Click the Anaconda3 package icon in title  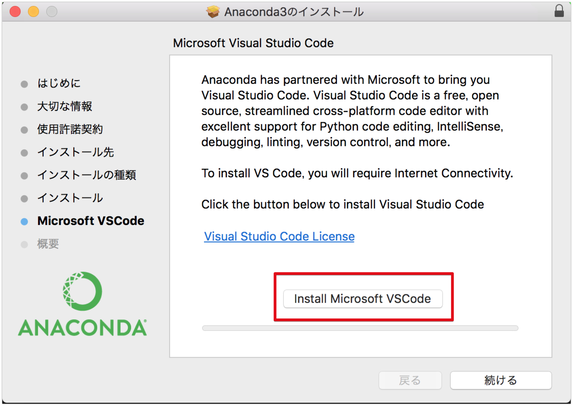point(213,12)
